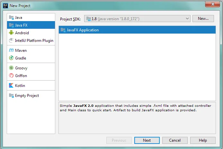The width and height of the screenshot is (223, 149).
Task: Select the Maven m icon
Action: (x=11, y=50)
